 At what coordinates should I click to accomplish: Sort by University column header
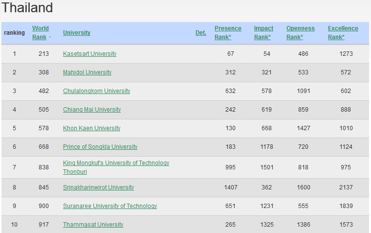point(77,33)
